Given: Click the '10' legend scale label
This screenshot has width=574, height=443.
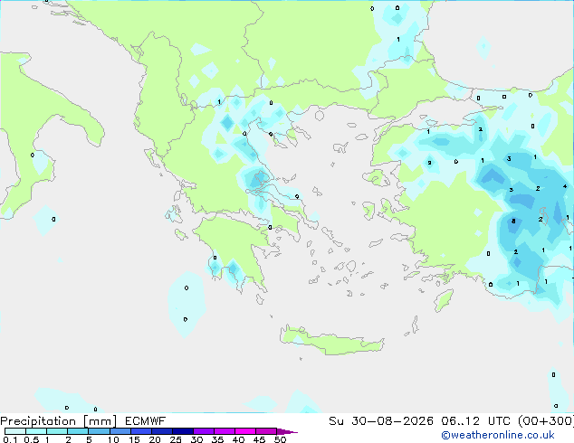Looking at the screenshot, I should coord(113,439).
